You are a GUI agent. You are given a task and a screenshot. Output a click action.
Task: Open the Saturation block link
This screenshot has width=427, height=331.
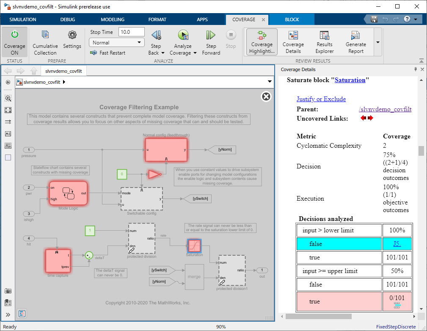pos(350,80)
